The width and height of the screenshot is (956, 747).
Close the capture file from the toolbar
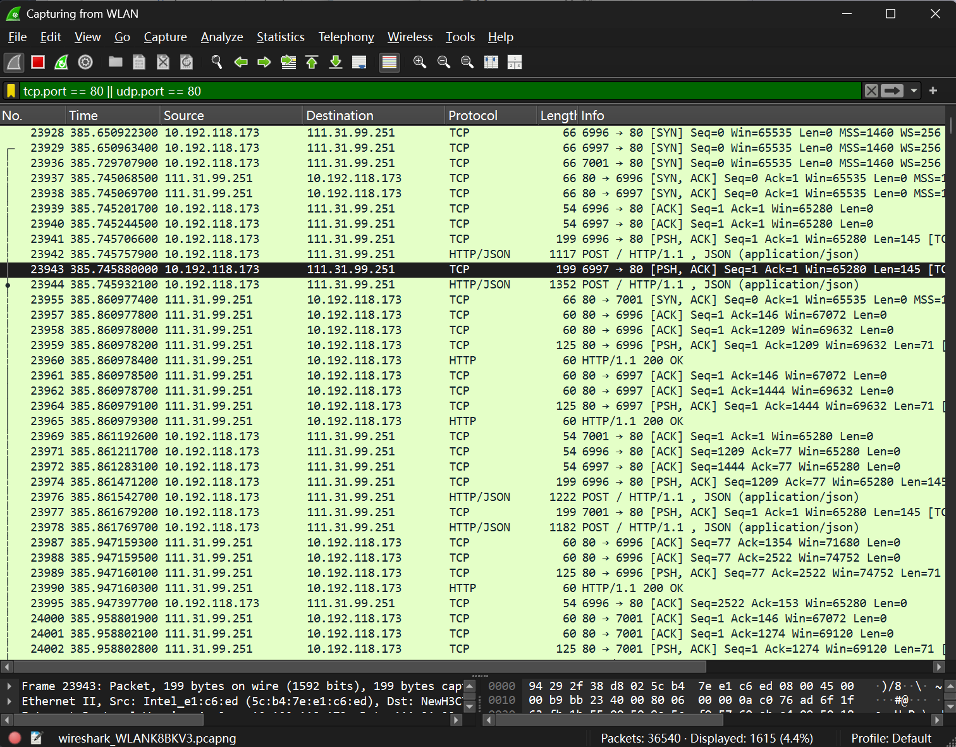pos(163,62)
